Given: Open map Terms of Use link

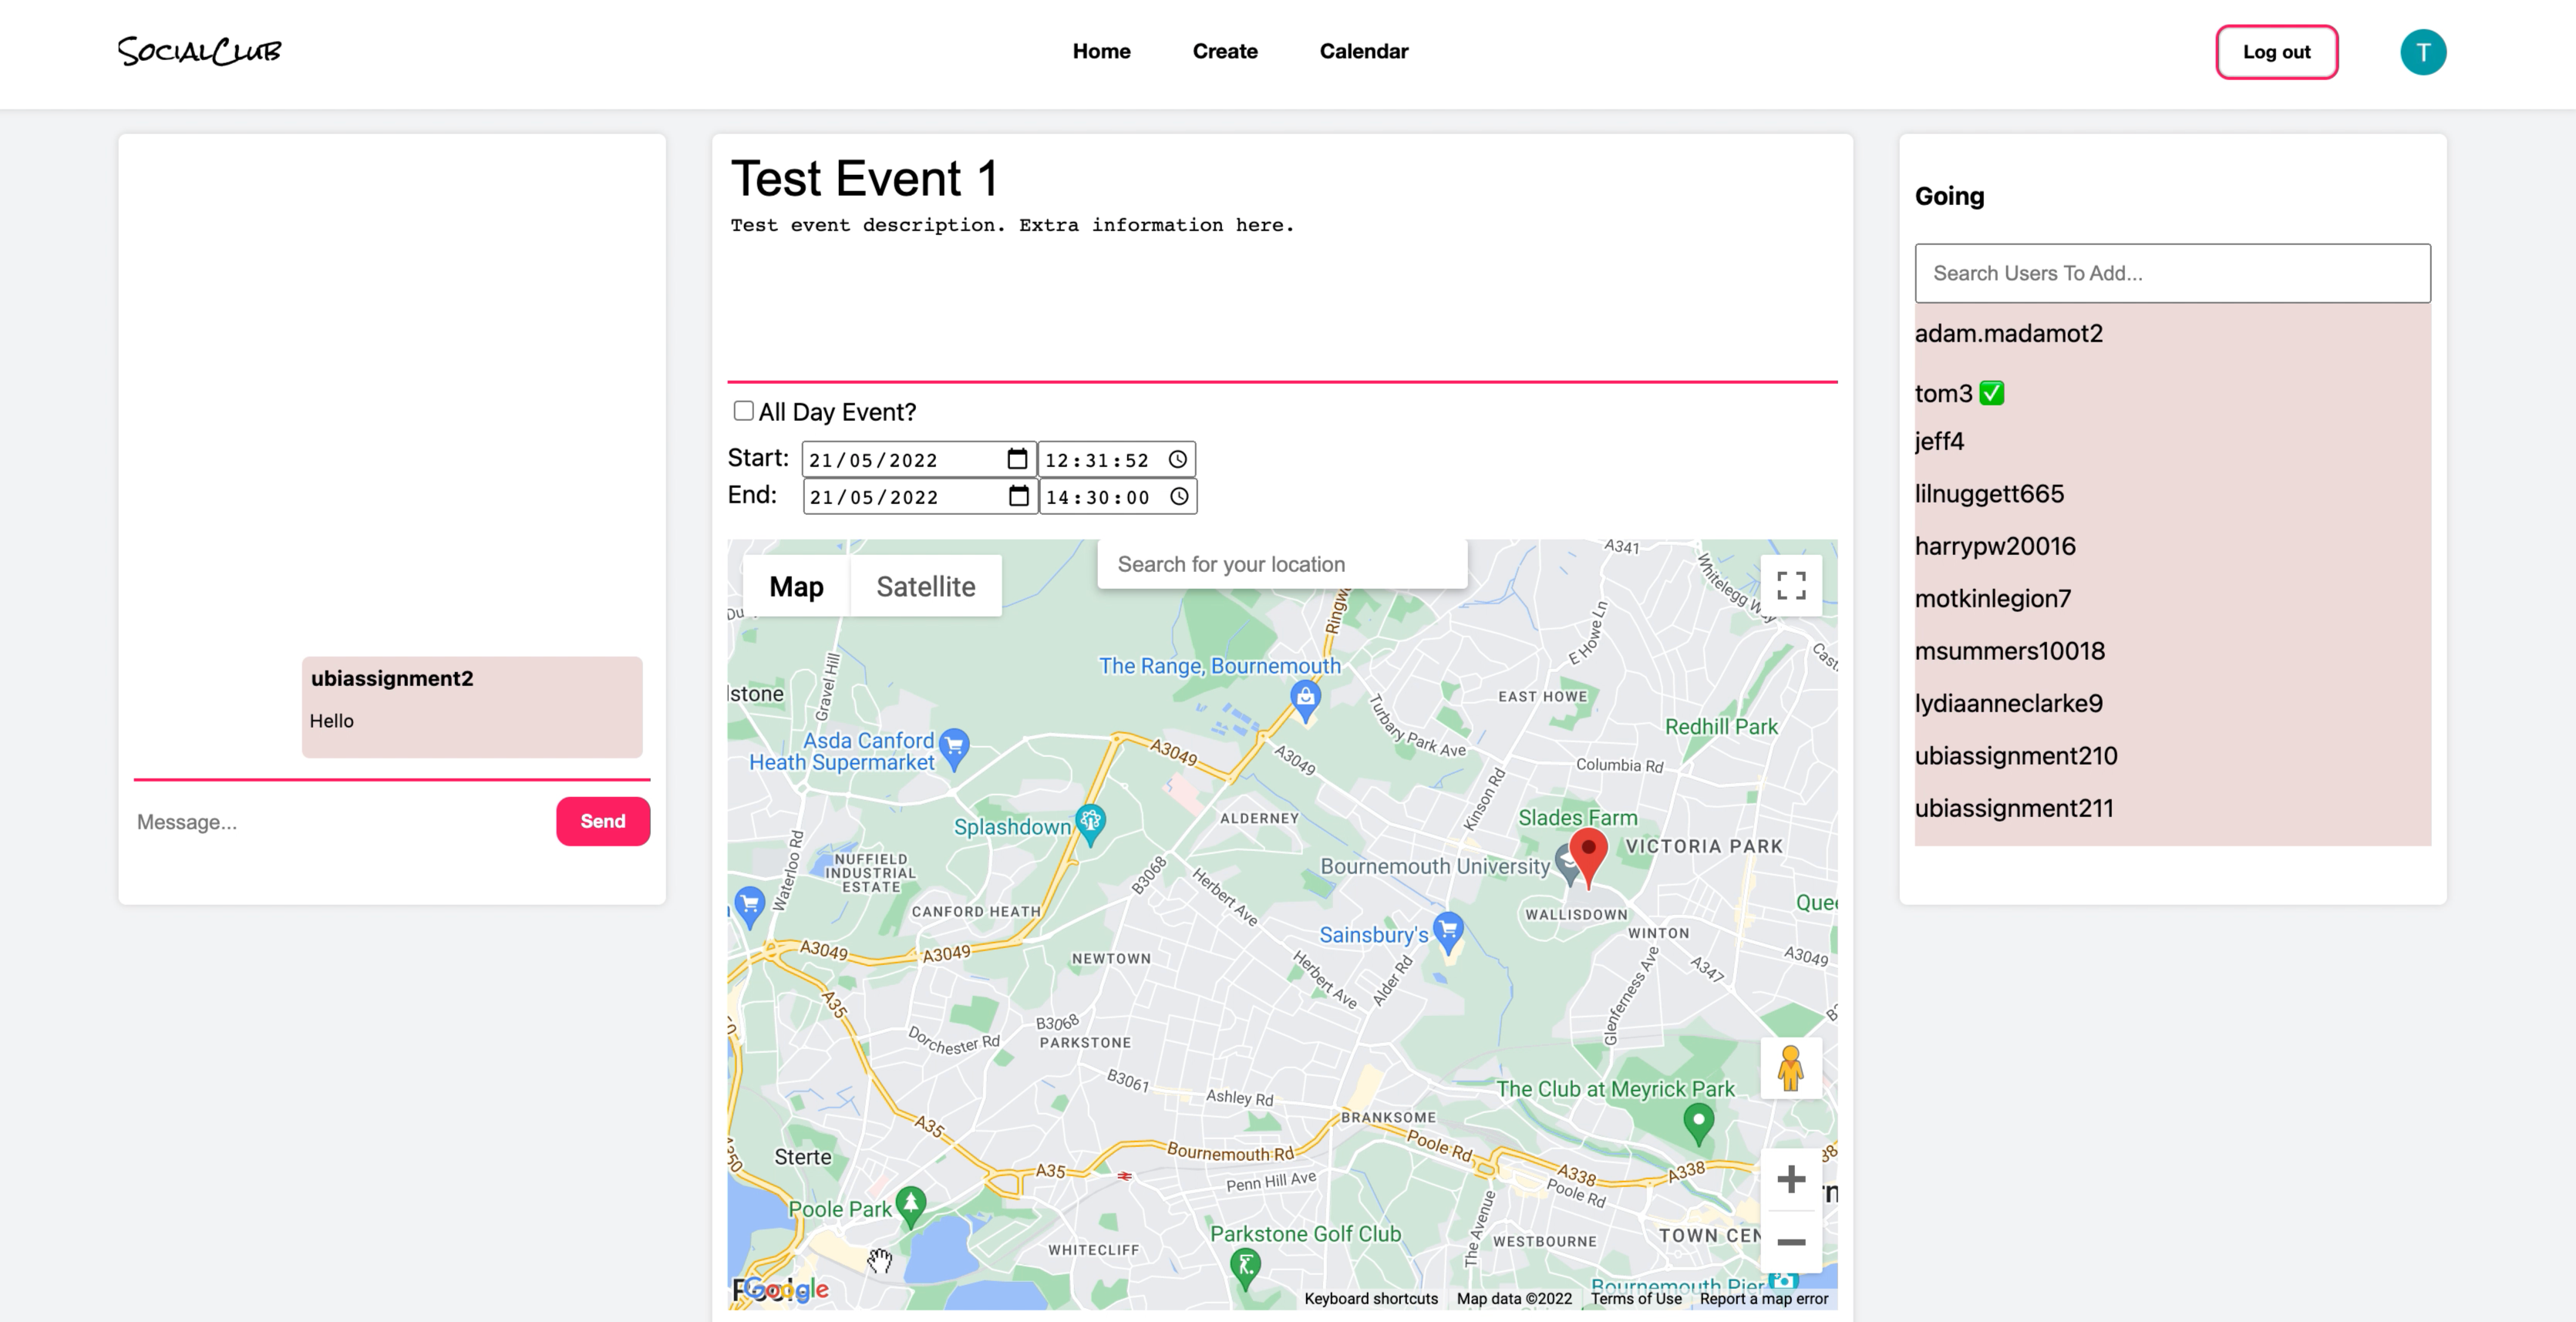Looking at the screenshot, I should [1636, 1298].
